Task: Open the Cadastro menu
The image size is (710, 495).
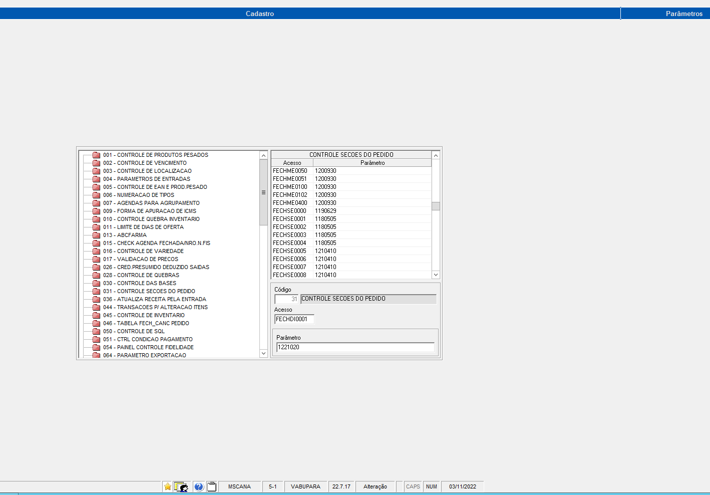Action: coord(260,14)
